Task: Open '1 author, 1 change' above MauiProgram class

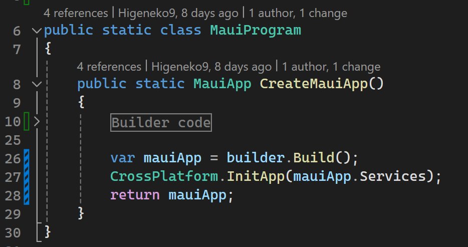Action: point(298,13)
